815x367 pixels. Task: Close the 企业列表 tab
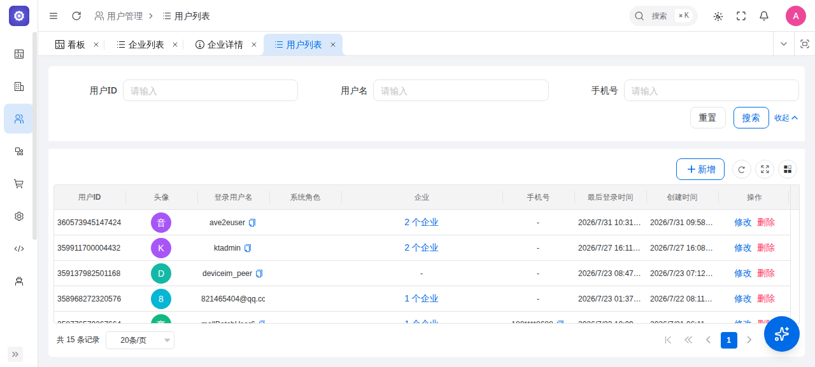click(x=175, y=45)
